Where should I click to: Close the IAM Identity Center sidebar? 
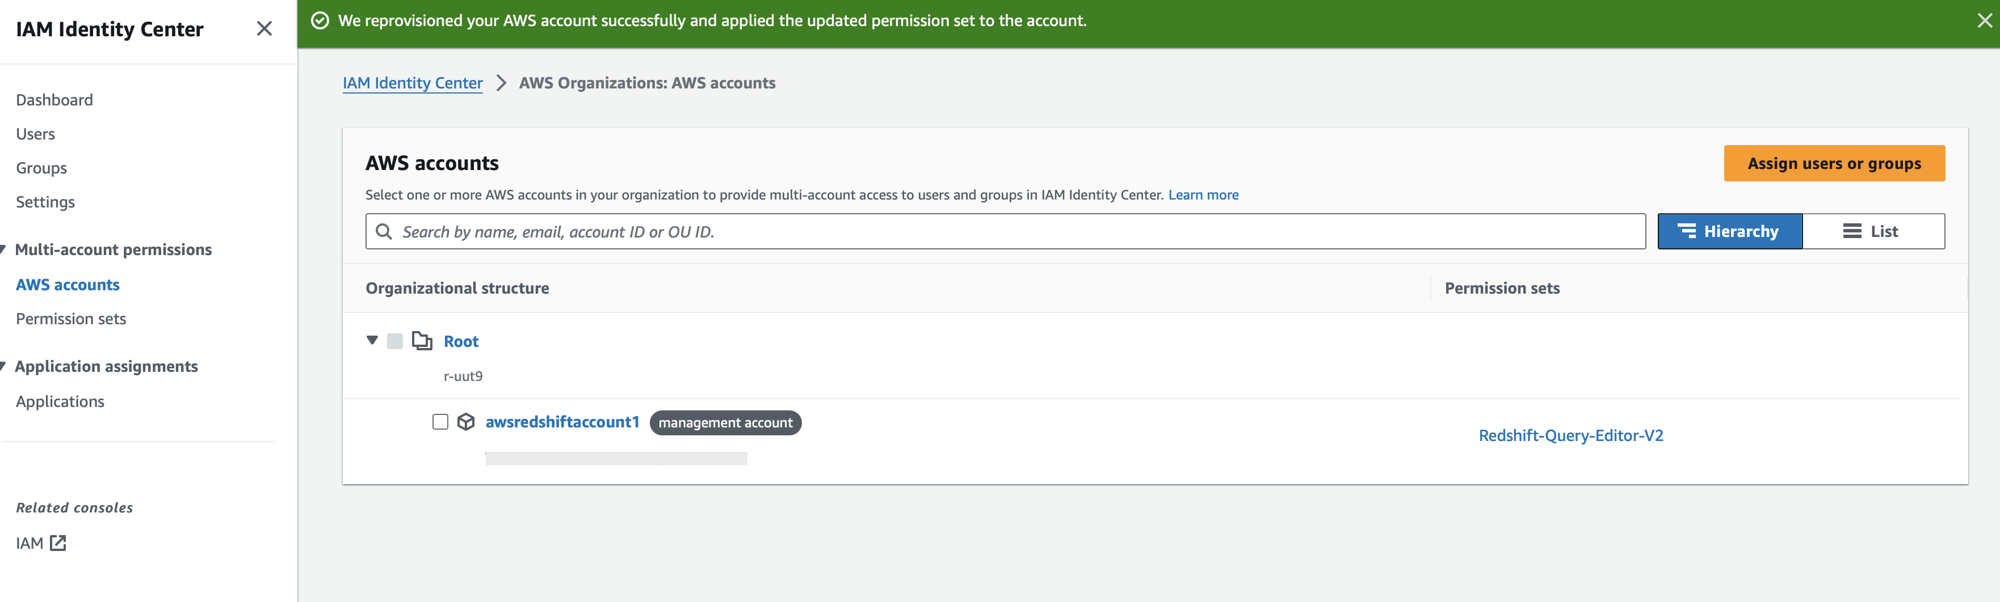pyautogui.click(x=264, y=29)
